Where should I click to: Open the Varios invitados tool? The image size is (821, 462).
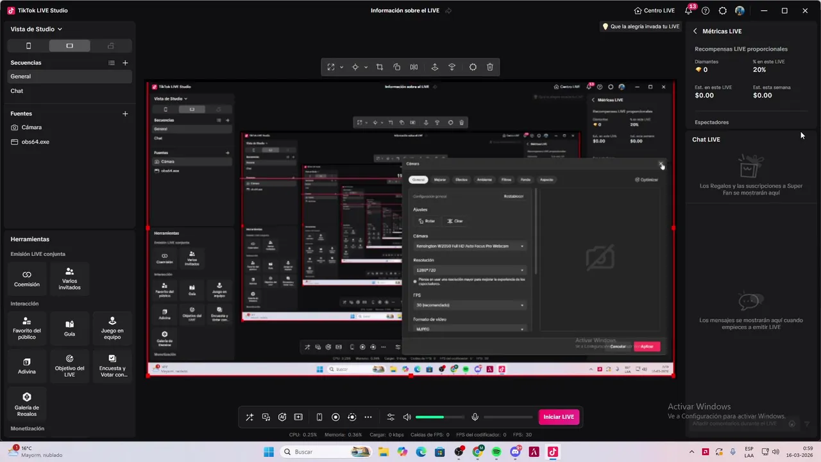69,278
